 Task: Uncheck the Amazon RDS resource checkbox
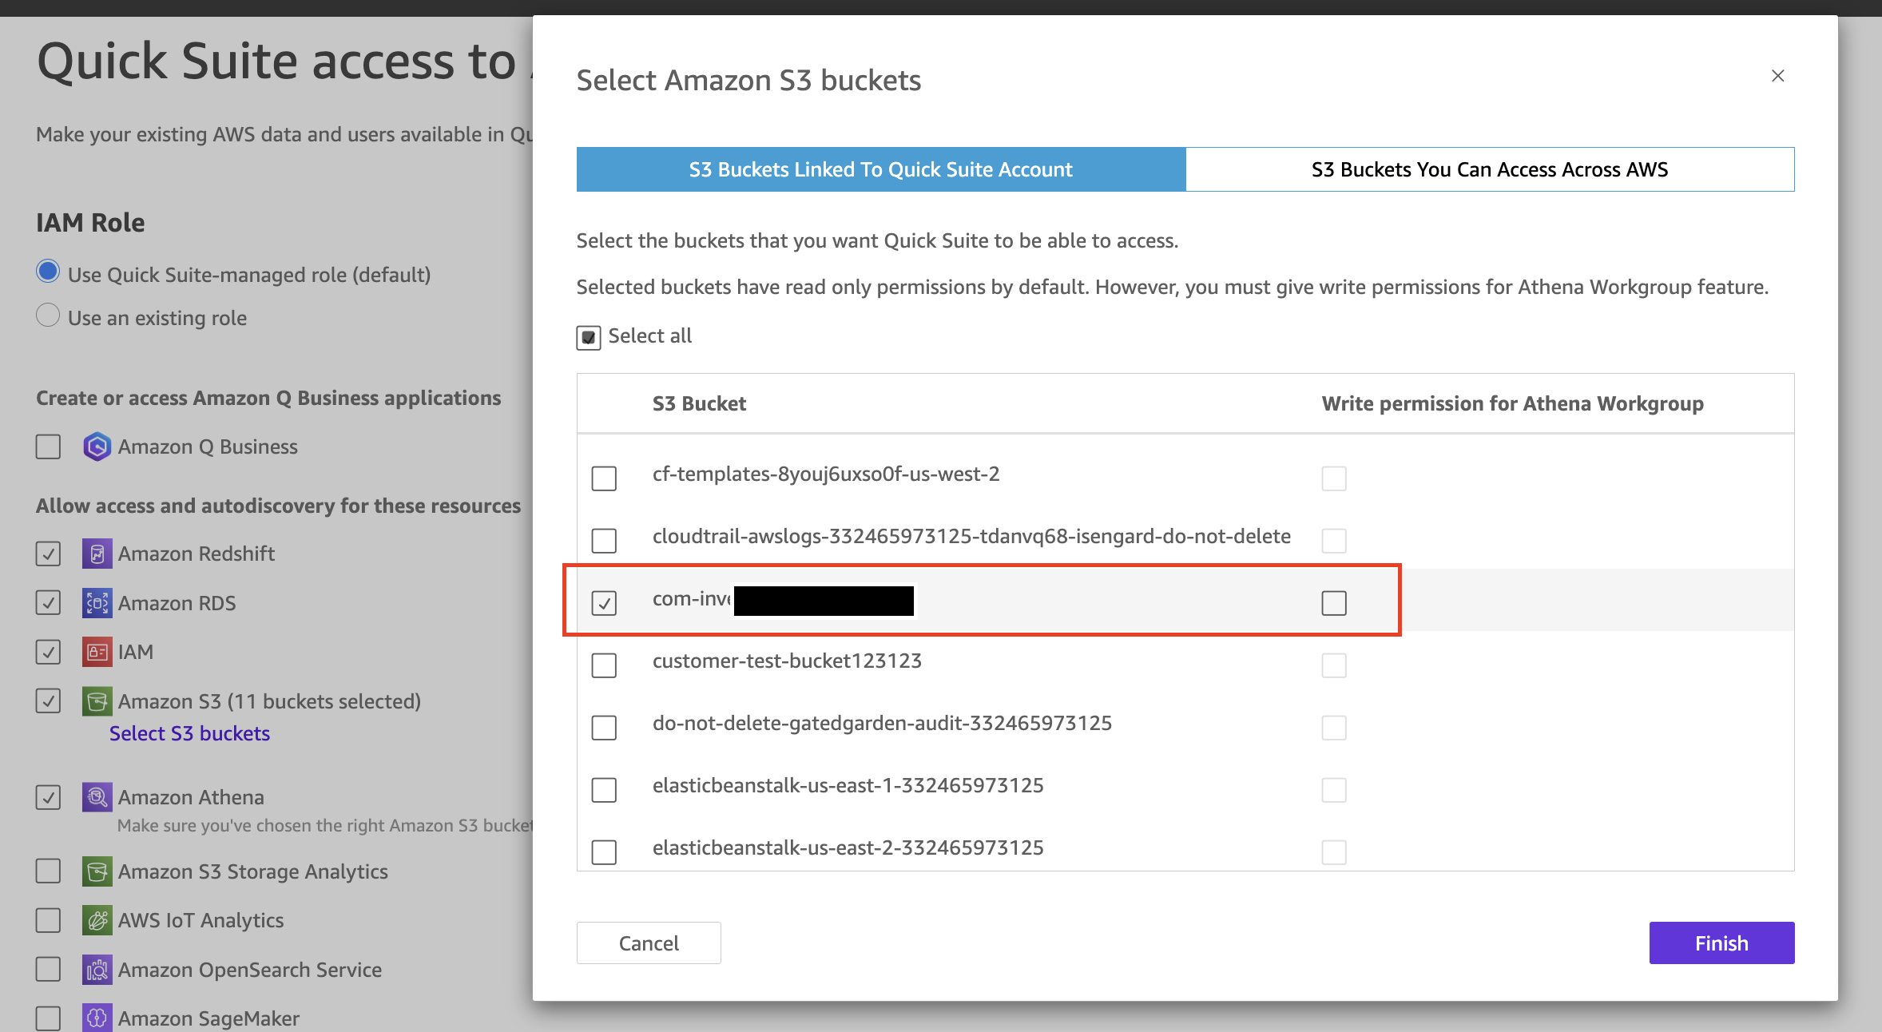pyautogui.click(x=48, y=603)
